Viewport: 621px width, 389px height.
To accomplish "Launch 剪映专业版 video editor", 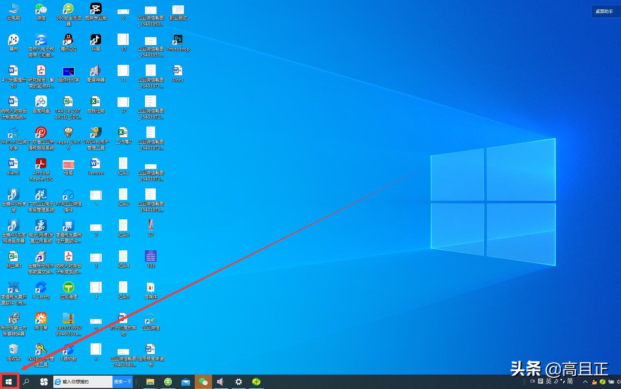I will tap(95, 9).
